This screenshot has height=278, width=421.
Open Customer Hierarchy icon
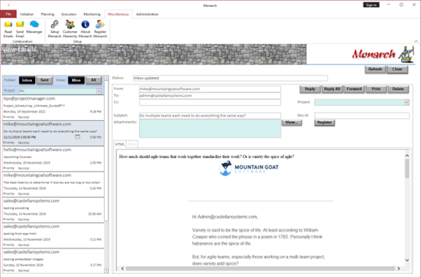coord(70,29)
